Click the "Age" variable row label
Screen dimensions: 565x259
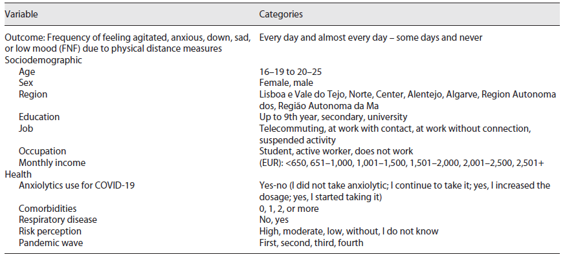point(27,72)
